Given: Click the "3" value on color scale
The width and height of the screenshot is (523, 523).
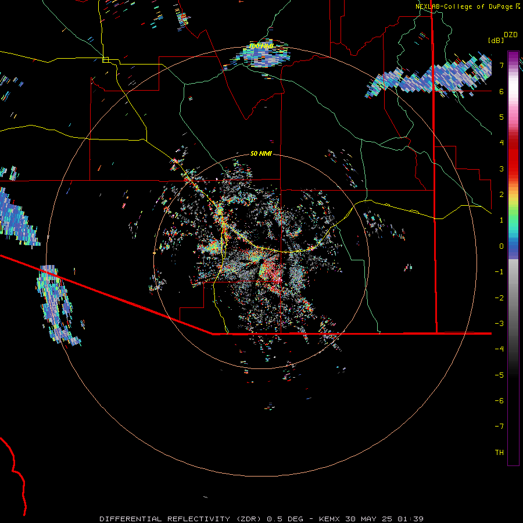Looking at the screenshot, I should tap(501, 169).
